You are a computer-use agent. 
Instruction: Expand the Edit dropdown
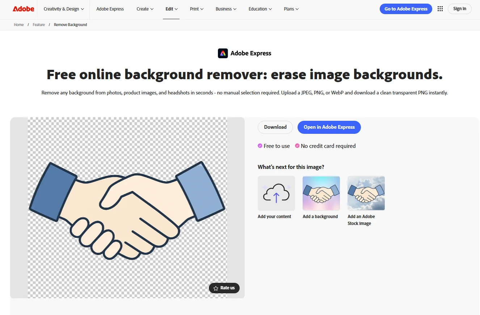tap(172, 9)
